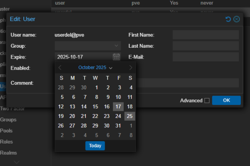The height and width of the screenshot is (166, 250).
Task: Focus the E-Mail input field
Action: pos(205,57)
